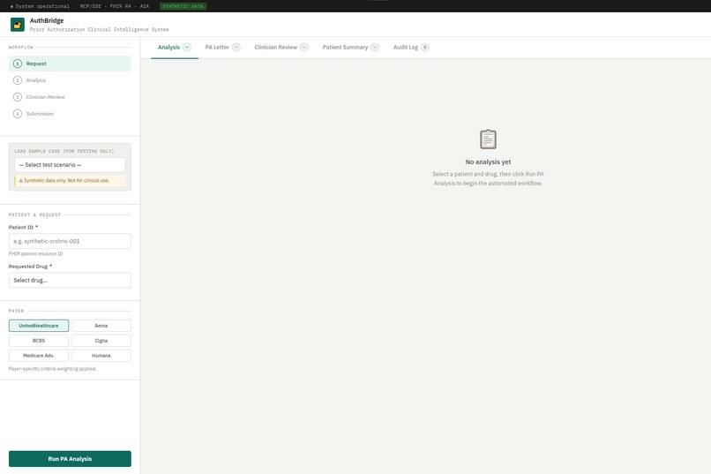Click the AuthBridge title text

click(x=47, y=20)
